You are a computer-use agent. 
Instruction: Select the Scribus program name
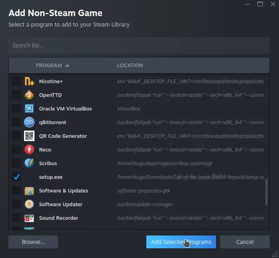point(48,163)
